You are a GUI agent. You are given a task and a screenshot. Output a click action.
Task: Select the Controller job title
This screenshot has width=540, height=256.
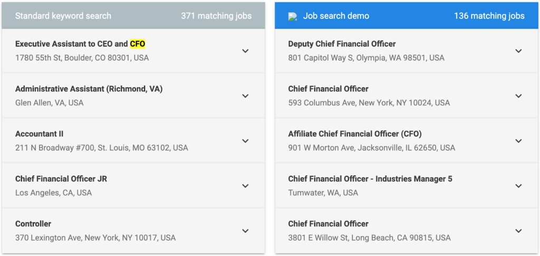(x=33, y=224)
